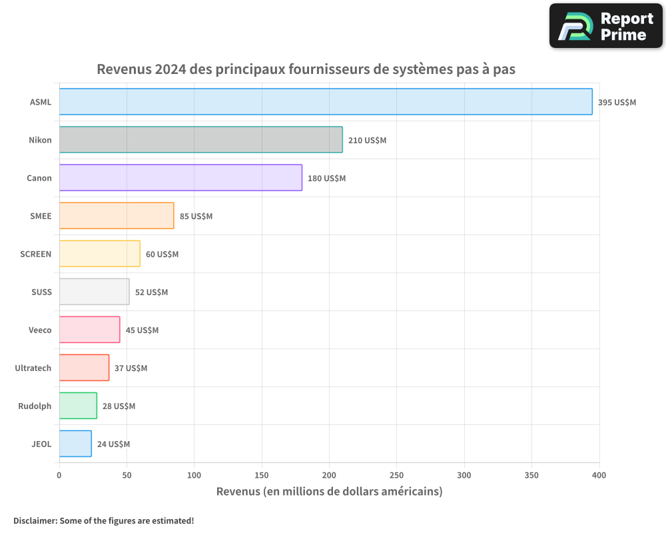The width and height of the screenshot is (666, 533).
Task: Click the Revenus x-axis title
Action: pos(329,491)
